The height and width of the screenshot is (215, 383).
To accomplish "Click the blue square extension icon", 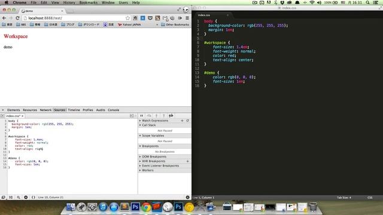I will [143, 18].
